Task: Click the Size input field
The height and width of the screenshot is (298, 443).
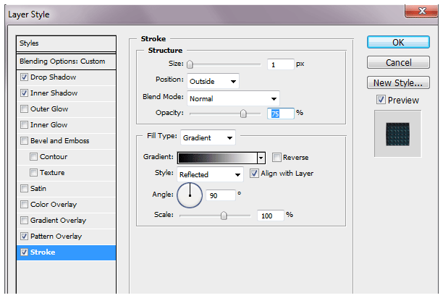Action: (280, 64)
